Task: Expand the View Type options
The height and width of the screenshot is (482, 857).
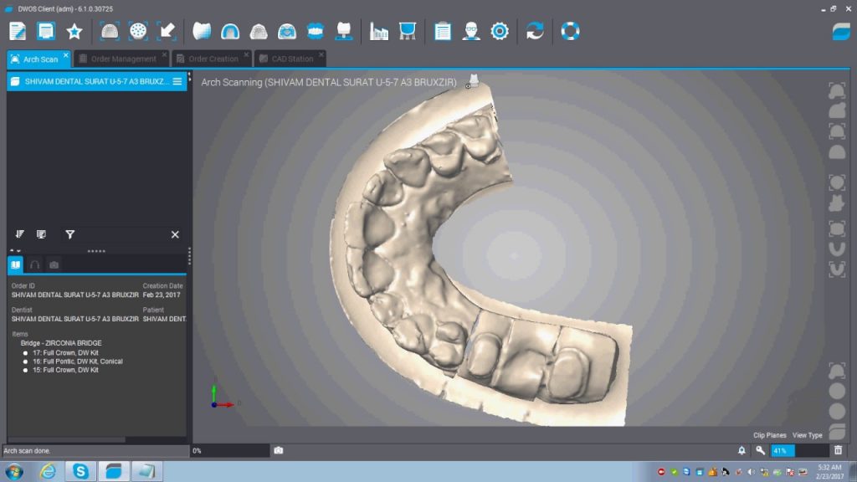Action: (x=807, y=435)
